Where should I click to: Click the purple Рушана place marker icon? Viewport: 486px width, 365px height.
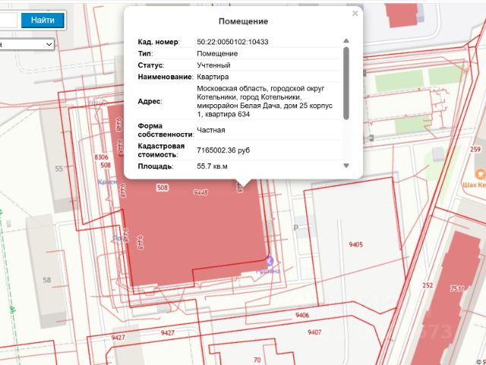pyautogui.click(x=270, y=261)
